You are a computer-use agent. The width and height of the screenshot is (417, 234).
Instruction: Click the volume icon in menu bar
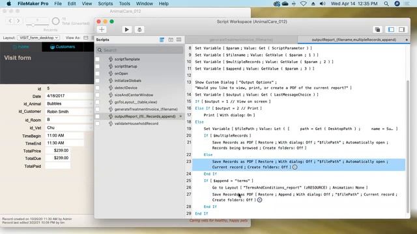click(323, 4)
